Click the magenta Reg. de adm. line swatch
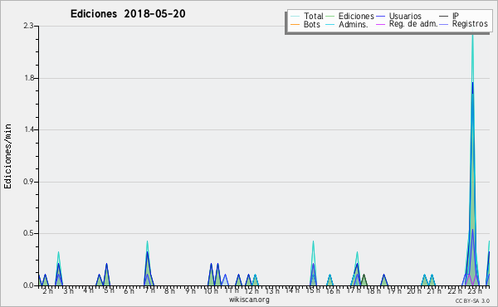The height and width of the screenshot is (307, 498). click(380, 24)
